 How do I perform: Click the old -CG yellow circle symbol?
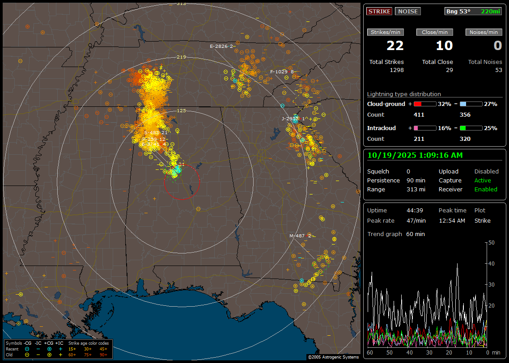27,355
